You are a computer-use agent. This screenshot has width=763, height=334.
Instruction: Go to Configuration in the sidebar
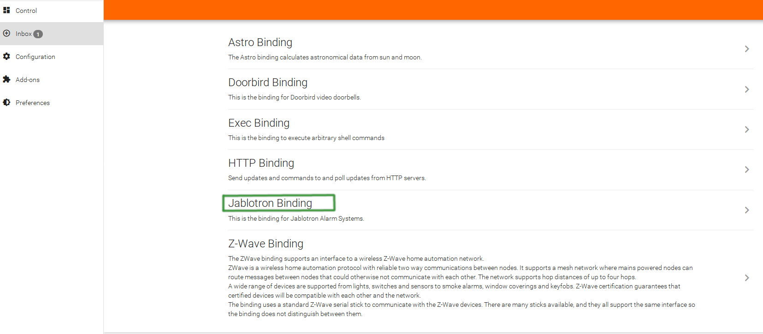(52, 57)
